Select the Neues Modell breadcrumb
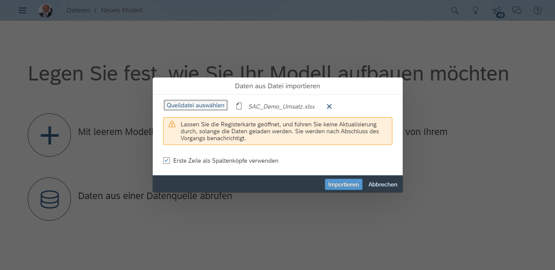555x270 pixels. coord(122,10)
